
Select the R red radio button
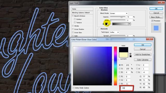pyautogui.click(x=120, y=76)
